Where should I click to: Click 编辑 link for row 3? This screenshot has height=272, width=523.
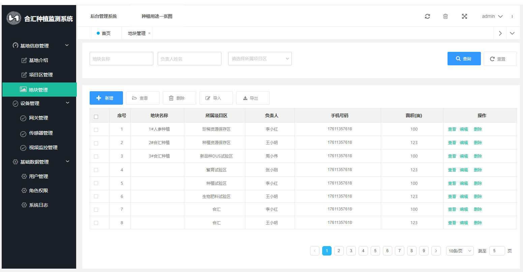pos(464,156)
